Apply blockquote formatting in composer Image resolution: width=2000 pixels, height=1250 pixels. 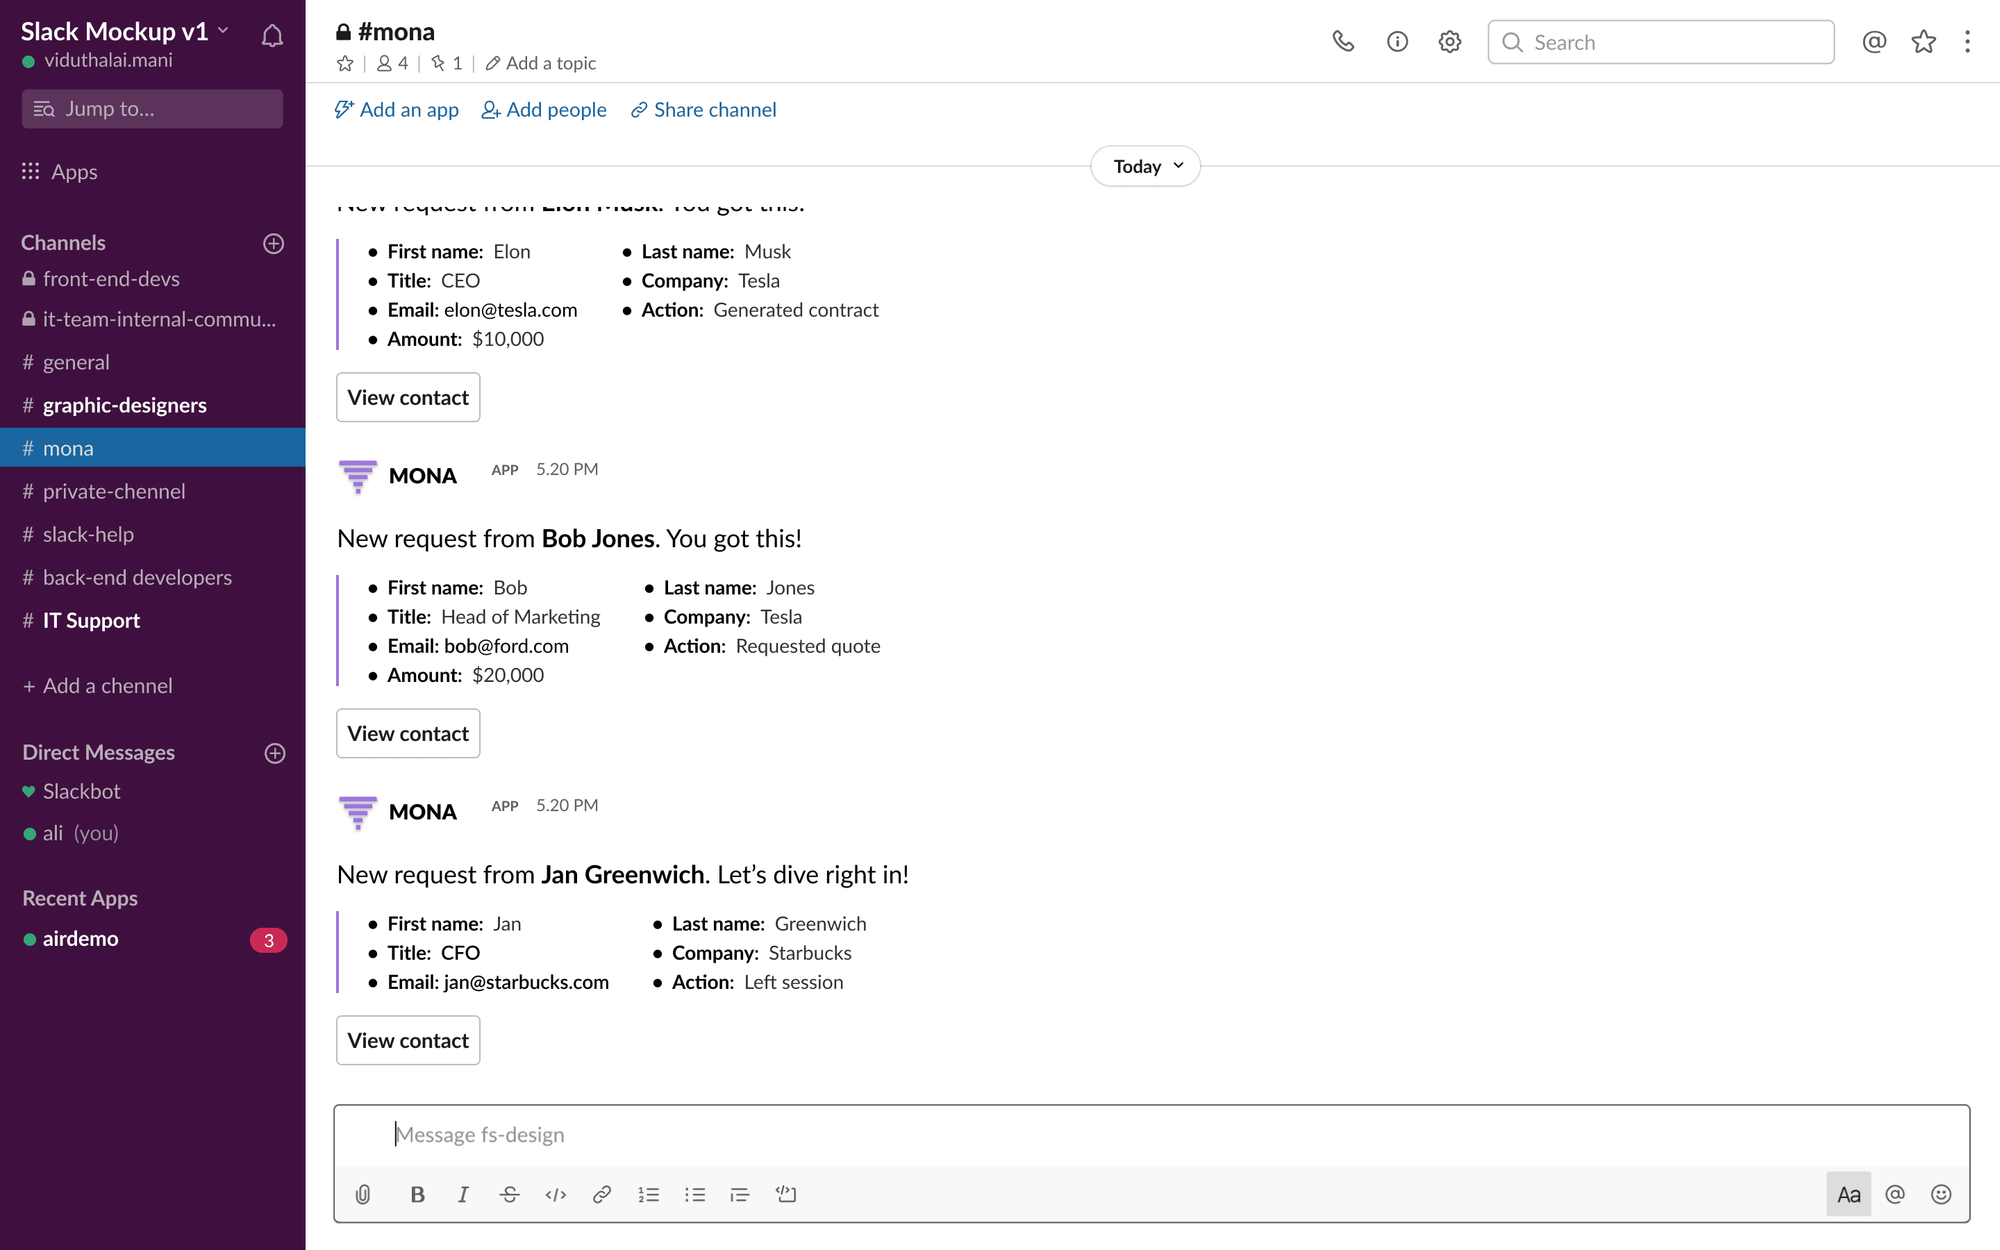tap(740, 1194)
